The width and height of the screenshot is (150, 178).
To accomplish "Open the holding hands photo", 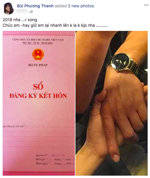I will tap(112, 103).
